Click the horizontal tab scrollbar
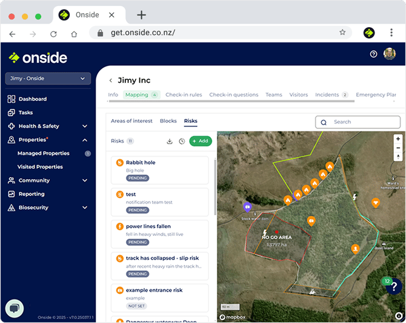Screen dimensions: 406x323 231,102
